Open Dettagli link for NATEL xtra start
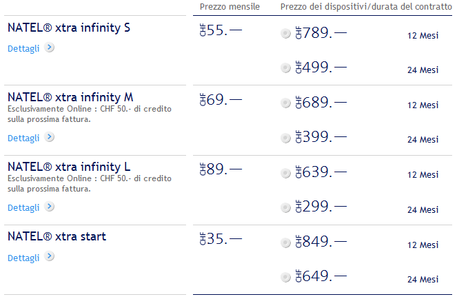 pos(23,258)
